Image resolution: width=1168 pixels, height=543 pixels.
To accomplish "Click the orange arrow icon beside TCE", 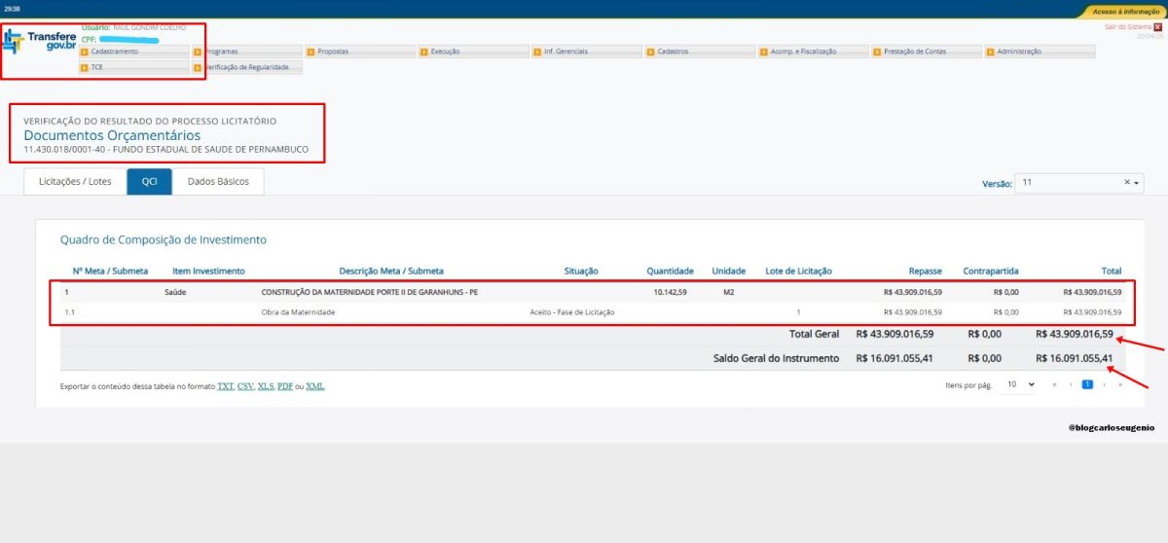I will point(85,67).
